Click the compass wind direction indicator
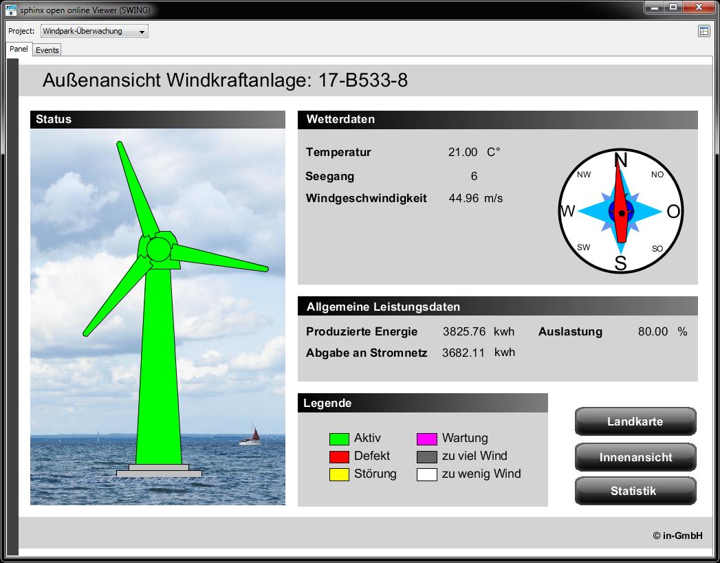The image size is (720, 563). pos(620,212)
